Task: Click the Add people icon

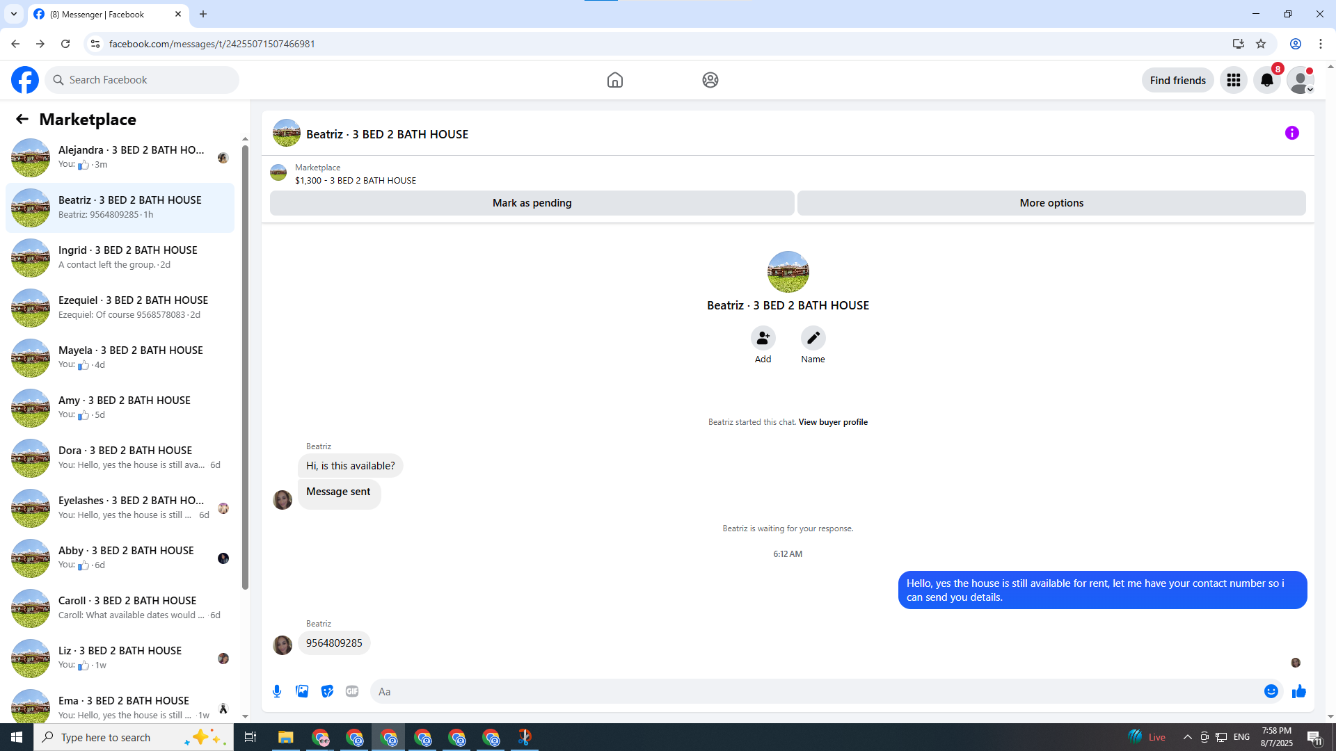Action: 763,338
